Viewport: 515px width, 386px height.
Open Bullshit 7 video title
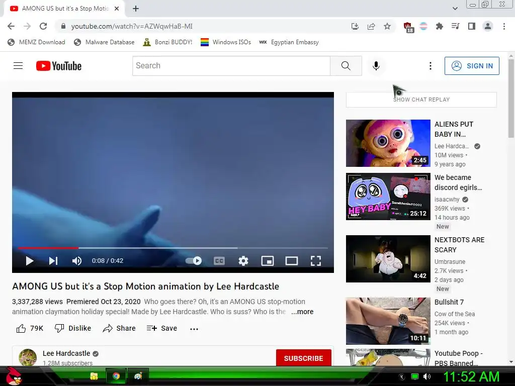[x=449, y=302]
